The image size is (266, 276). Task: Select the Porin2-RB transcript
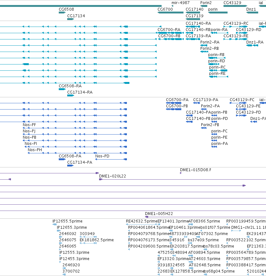pos(204,52)
